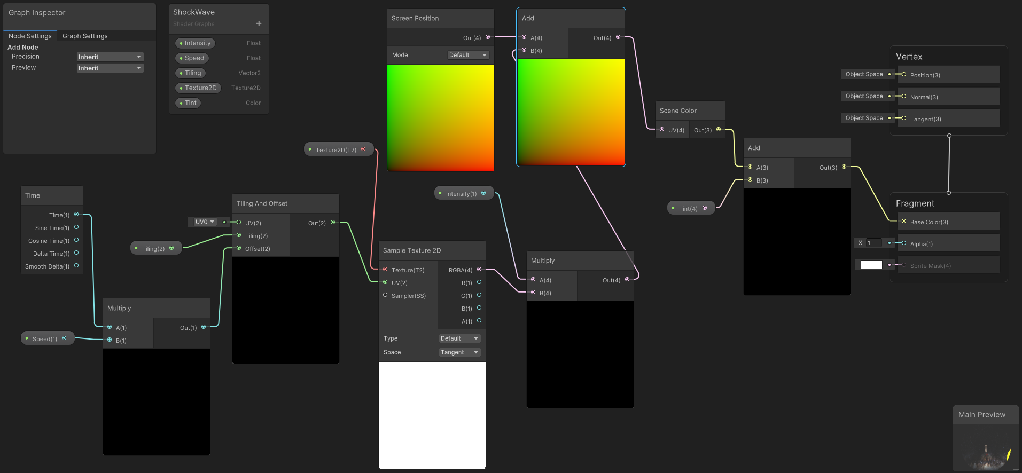The image size is (1022, 473).
Task: Click the Alpha(1) input port in Fragment
Action: click(x=904, y=243)
